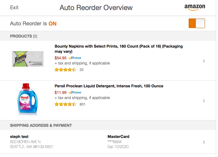Open the Persil detergent bottle thumbnail
Viewport: 218px width, 157px height.
28,100
